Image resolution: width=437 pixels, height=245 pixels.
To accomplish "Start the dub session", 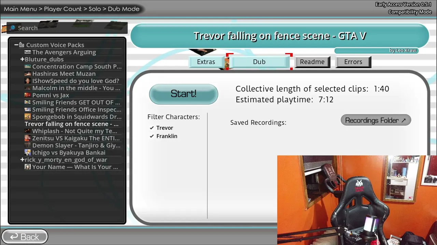I will 183,94.
